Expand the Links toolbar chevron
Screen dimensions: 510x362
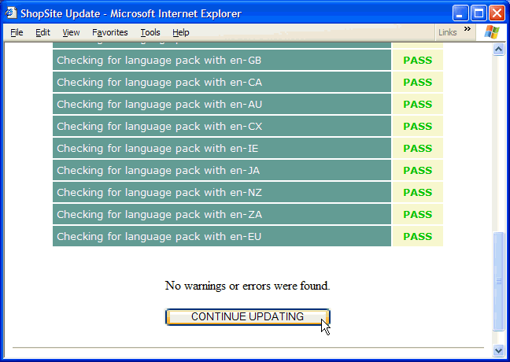[x=468, y=31]
